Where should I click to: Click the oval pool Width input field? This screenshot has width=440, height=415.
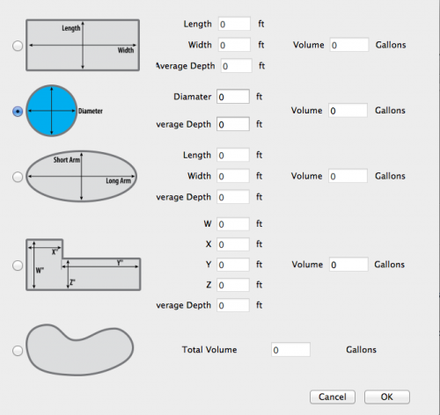tap(233, 176)
